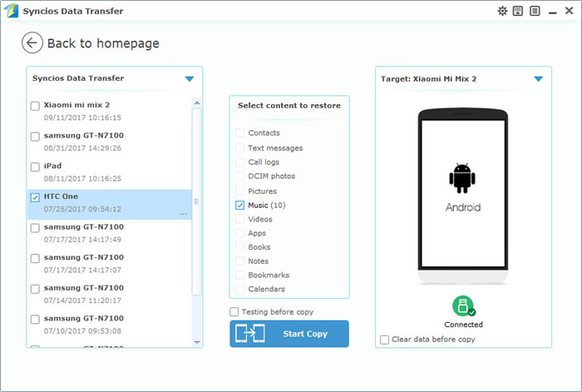Click the Syncios app logo
Screen dimensions: 582x392
click(x=11, y=11)
